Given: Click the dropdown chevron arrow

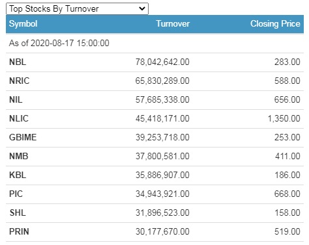Looking at the screenshot, I should coord(142,8).
